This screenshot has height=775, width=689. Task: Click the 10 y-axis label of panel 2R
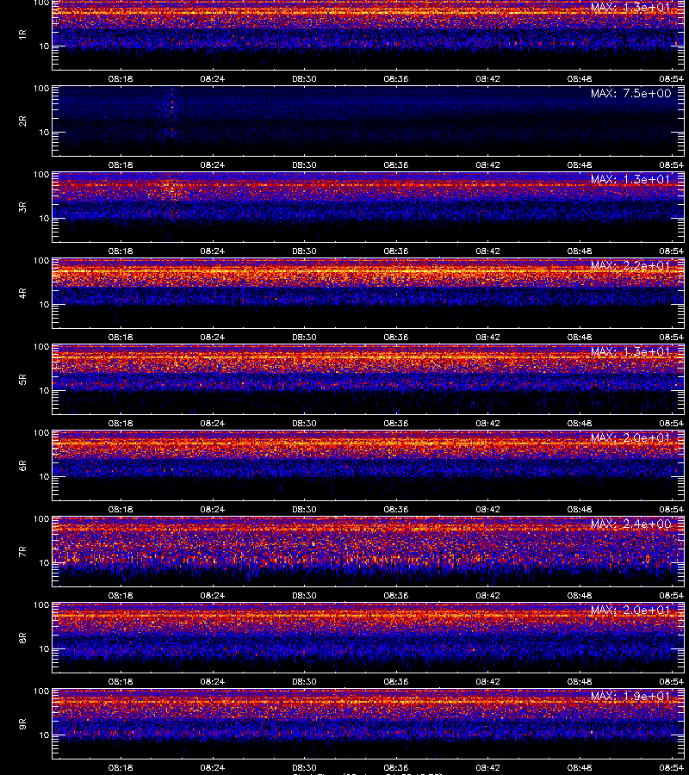(44, 132)
